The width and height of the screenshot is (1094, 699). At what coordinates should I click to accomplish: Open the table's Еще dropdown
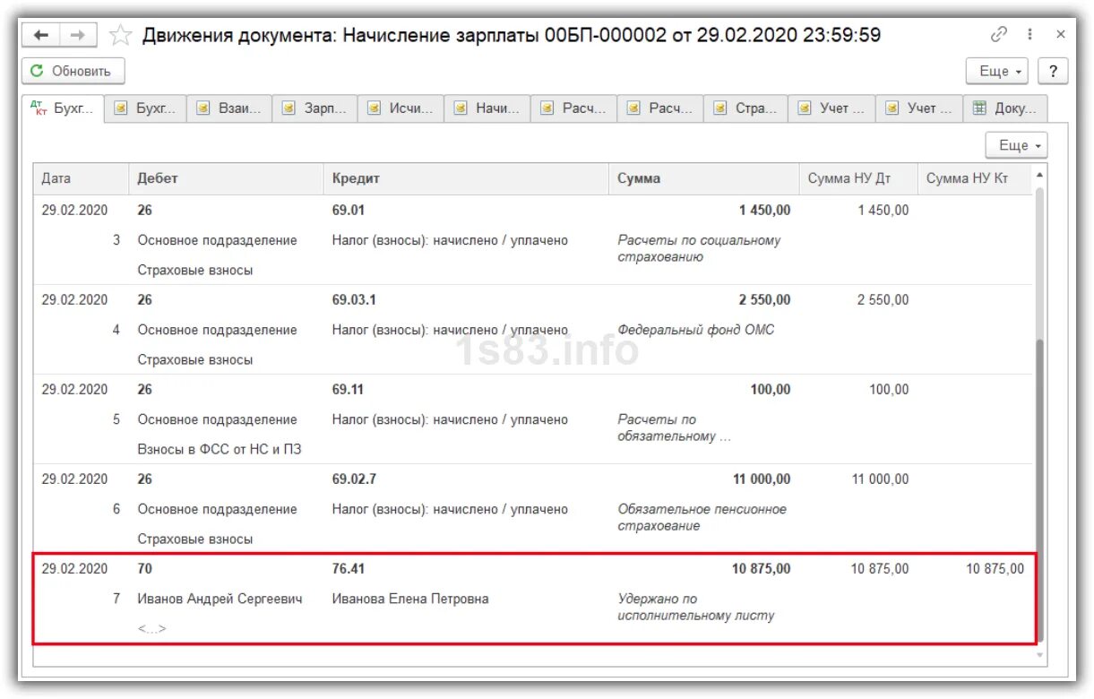pos(1016,145)
